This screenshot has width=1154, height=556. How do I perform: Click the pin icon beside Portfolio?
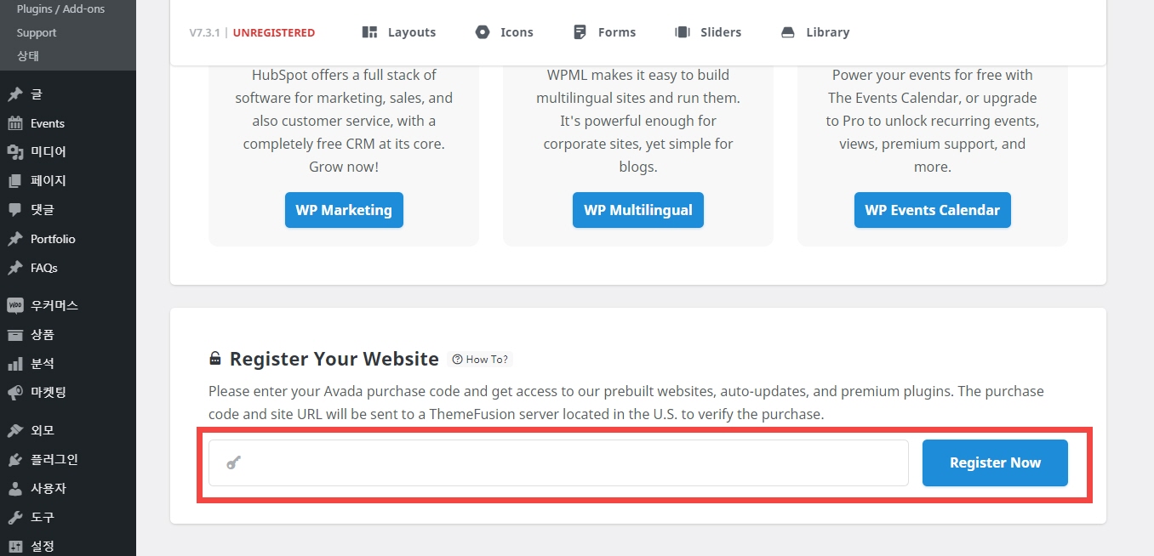click(15, 239)
